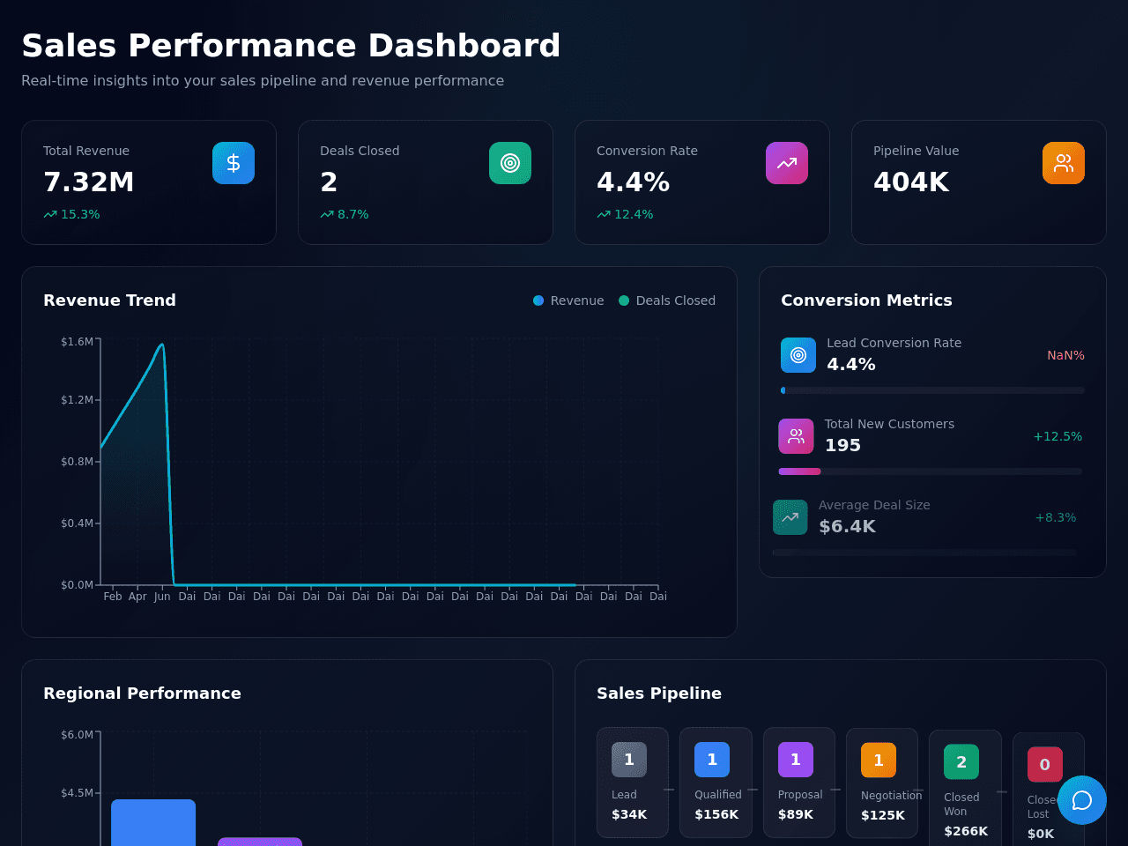The image size is (1128, 846).
Task: Click the Total New Customers progress bar
Action: (x=931, y=471)
